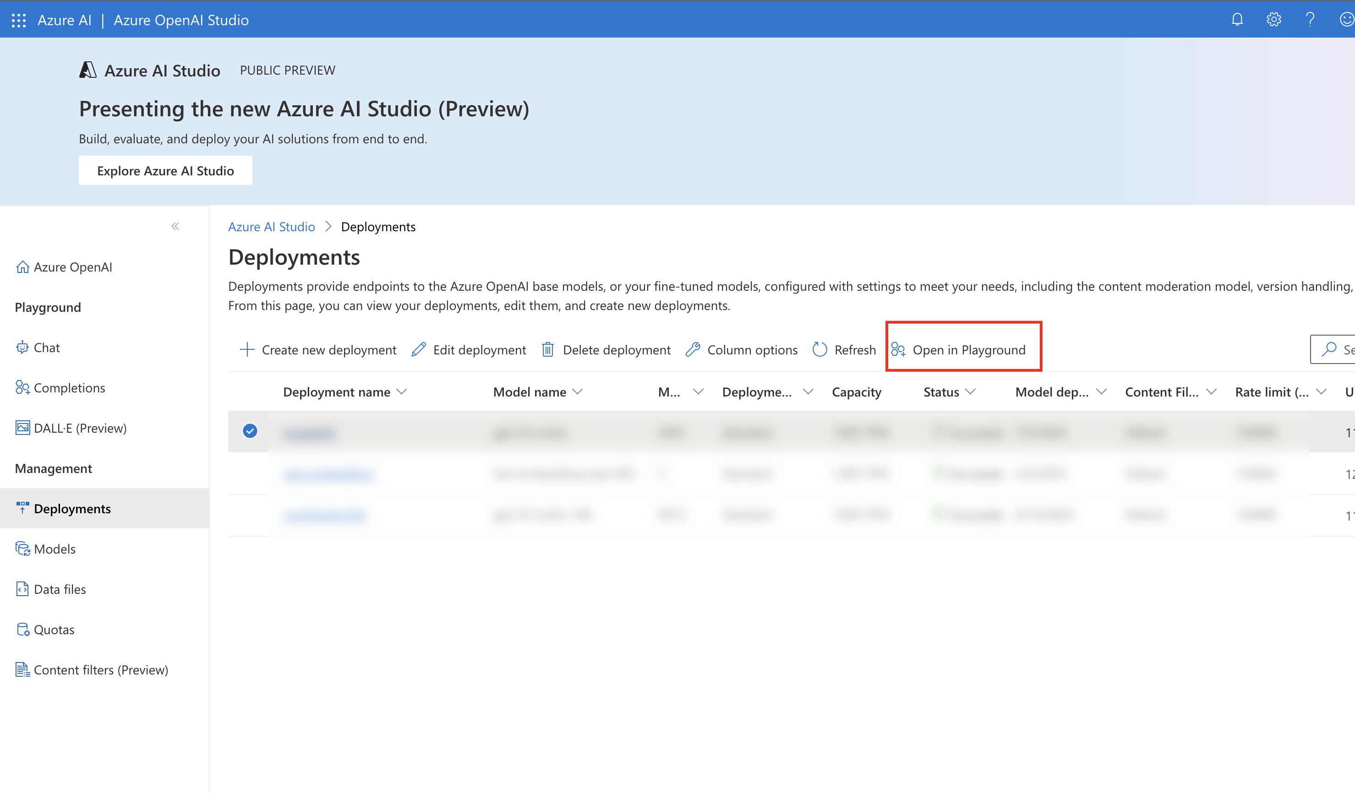This screenshot has width=1355, height=793.
Task: Click the trash can delete icon
Action: pyautogui.click(x=547, y=350)
